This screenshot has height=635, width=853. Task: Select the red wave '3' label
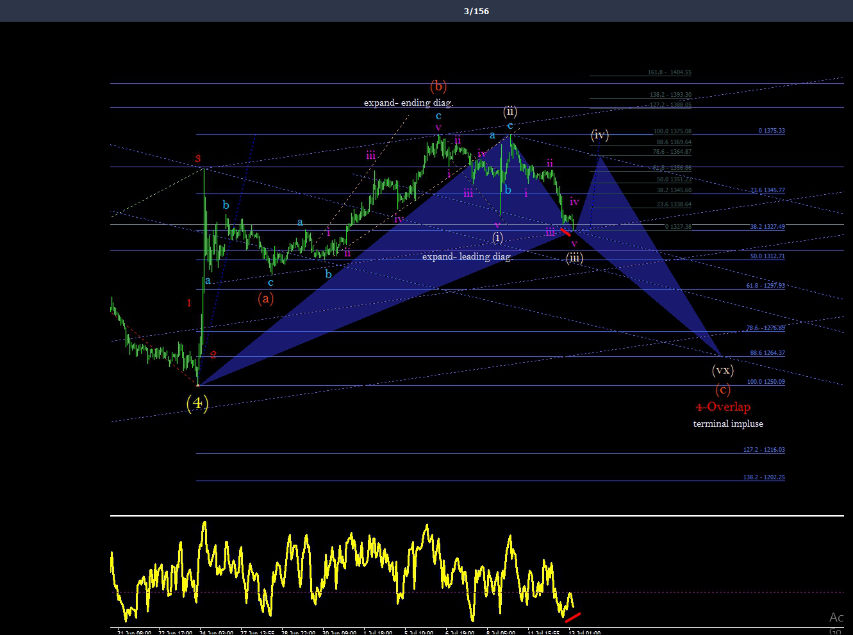click(198, 159)
